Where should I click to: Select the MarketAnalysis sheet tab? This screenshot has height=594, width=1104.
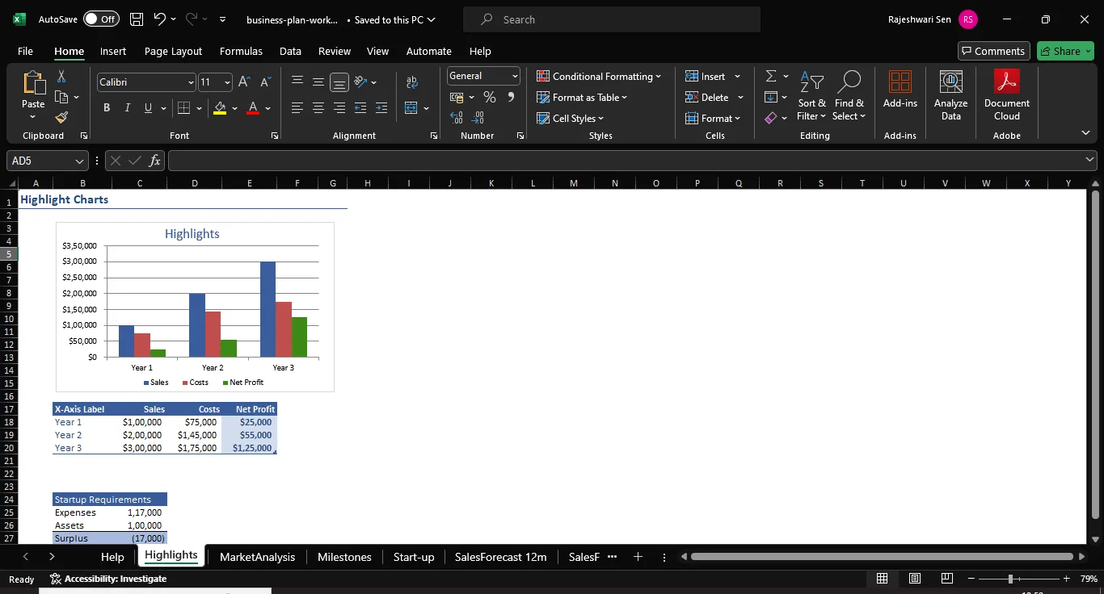(257, 557)
